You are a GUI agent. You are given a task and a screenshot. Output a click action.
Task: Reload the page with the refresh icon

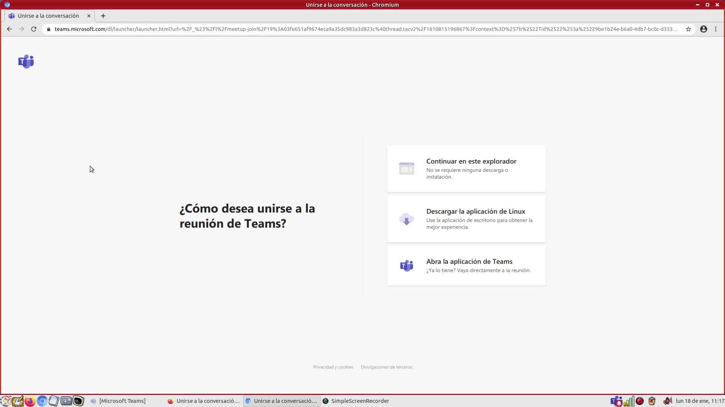(x=34, y=29)
